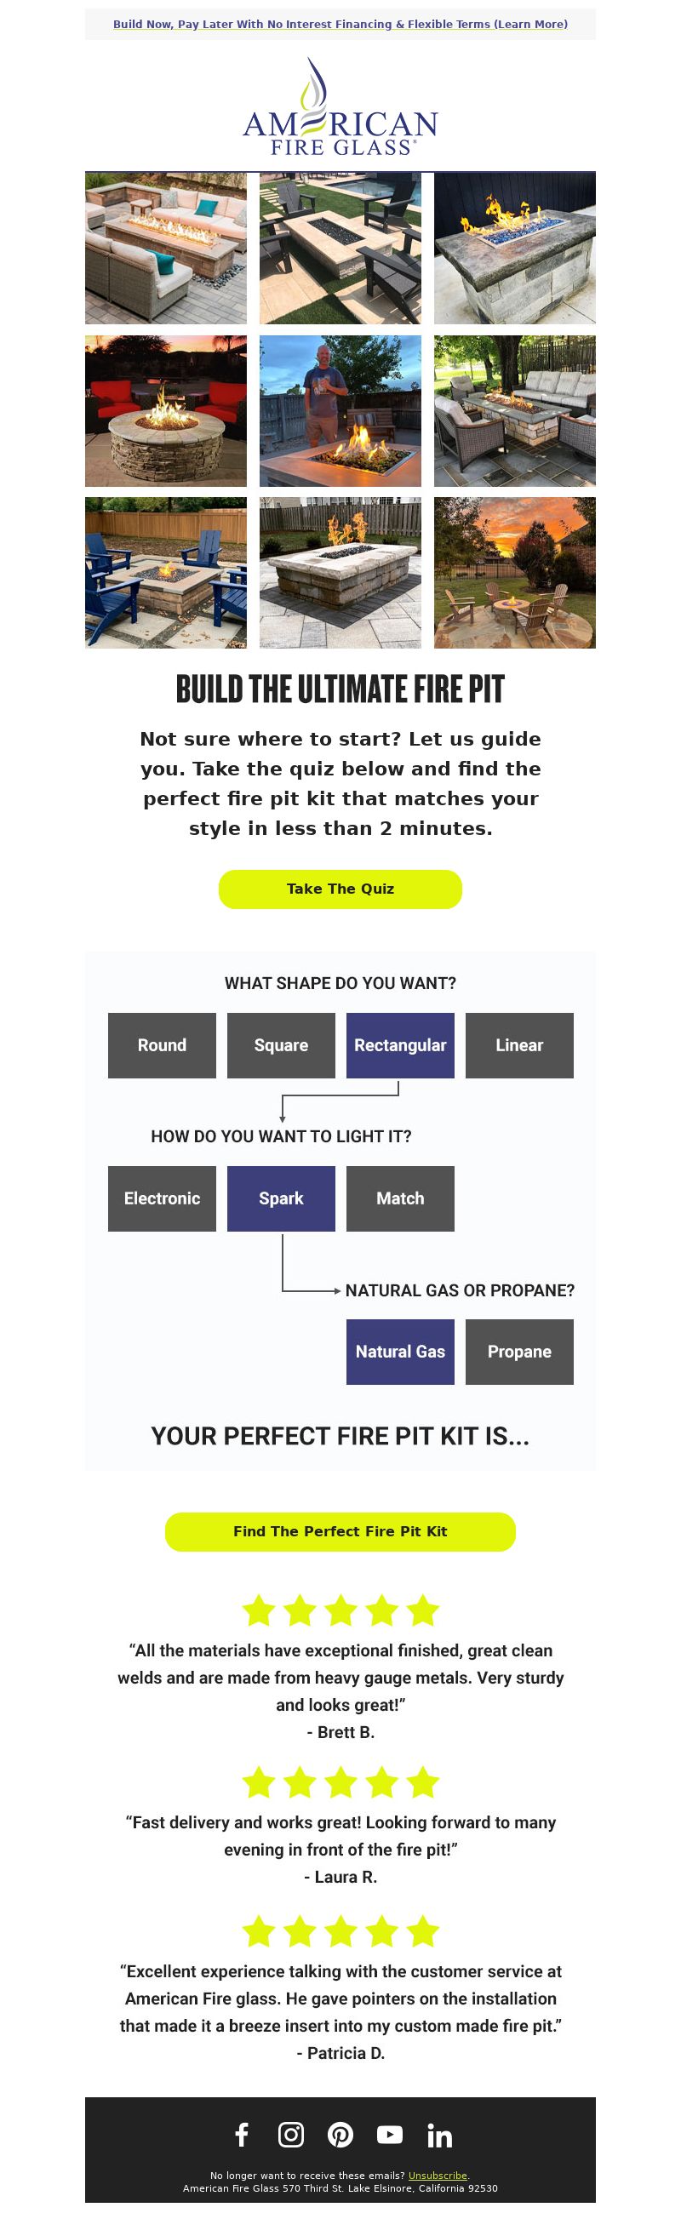The image size is (681, 2236).
Task: Choose the Propane fuel option
Action: point(519,1352)
